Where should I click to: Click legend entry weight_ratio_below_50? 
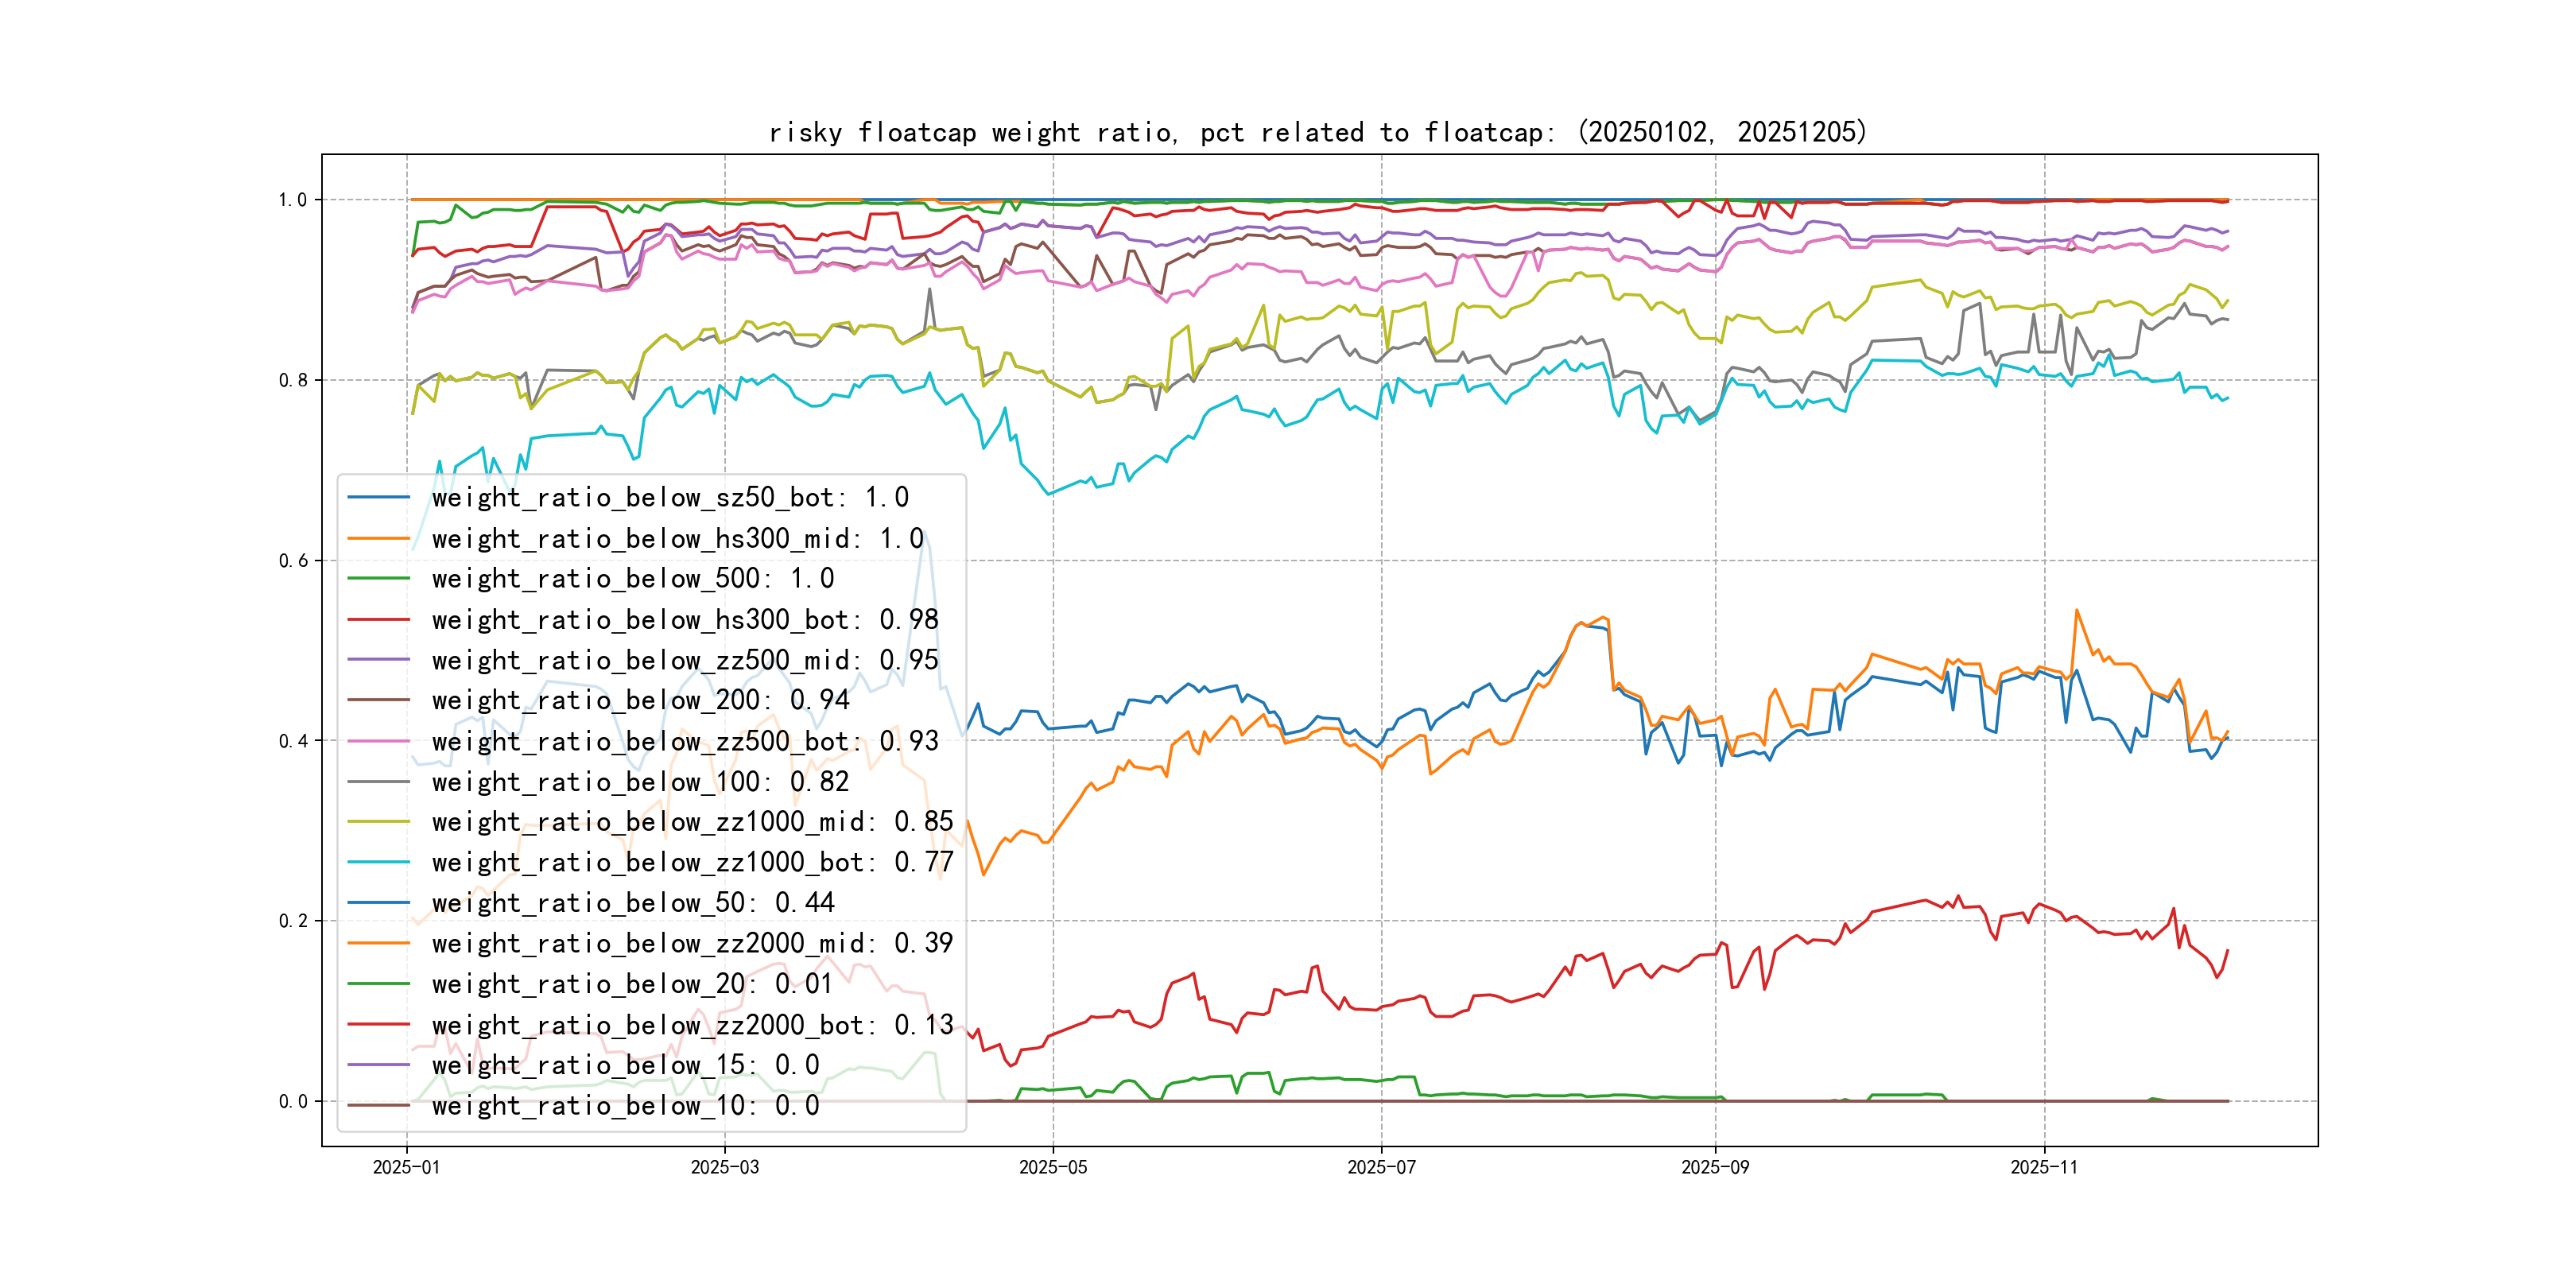tap(632, 903)
